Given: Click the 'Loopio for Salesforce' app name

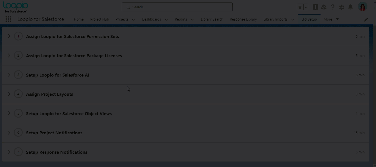Looking at the screenshot, I should pos(41,19).
